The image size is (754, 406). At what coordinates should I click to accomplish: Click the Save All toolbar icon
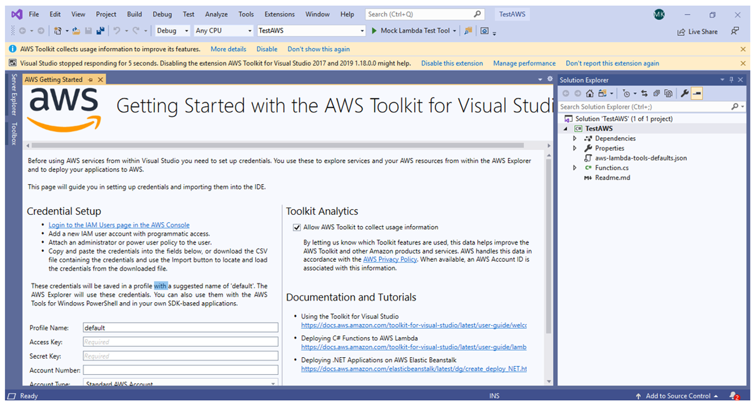(x=100, y=31)
